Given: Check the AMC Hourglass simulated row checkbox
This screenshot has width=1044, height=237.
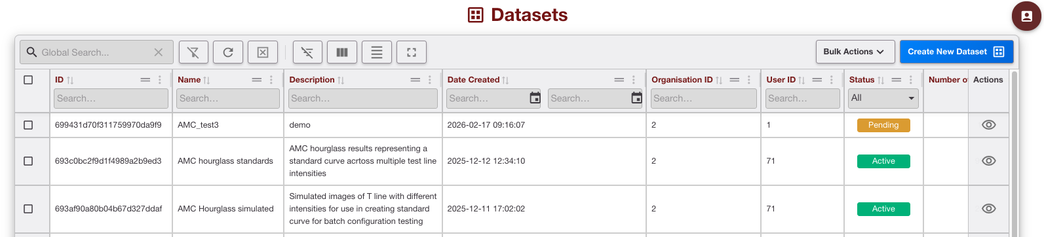Looking at the screenshot, I should click(28, 209).
